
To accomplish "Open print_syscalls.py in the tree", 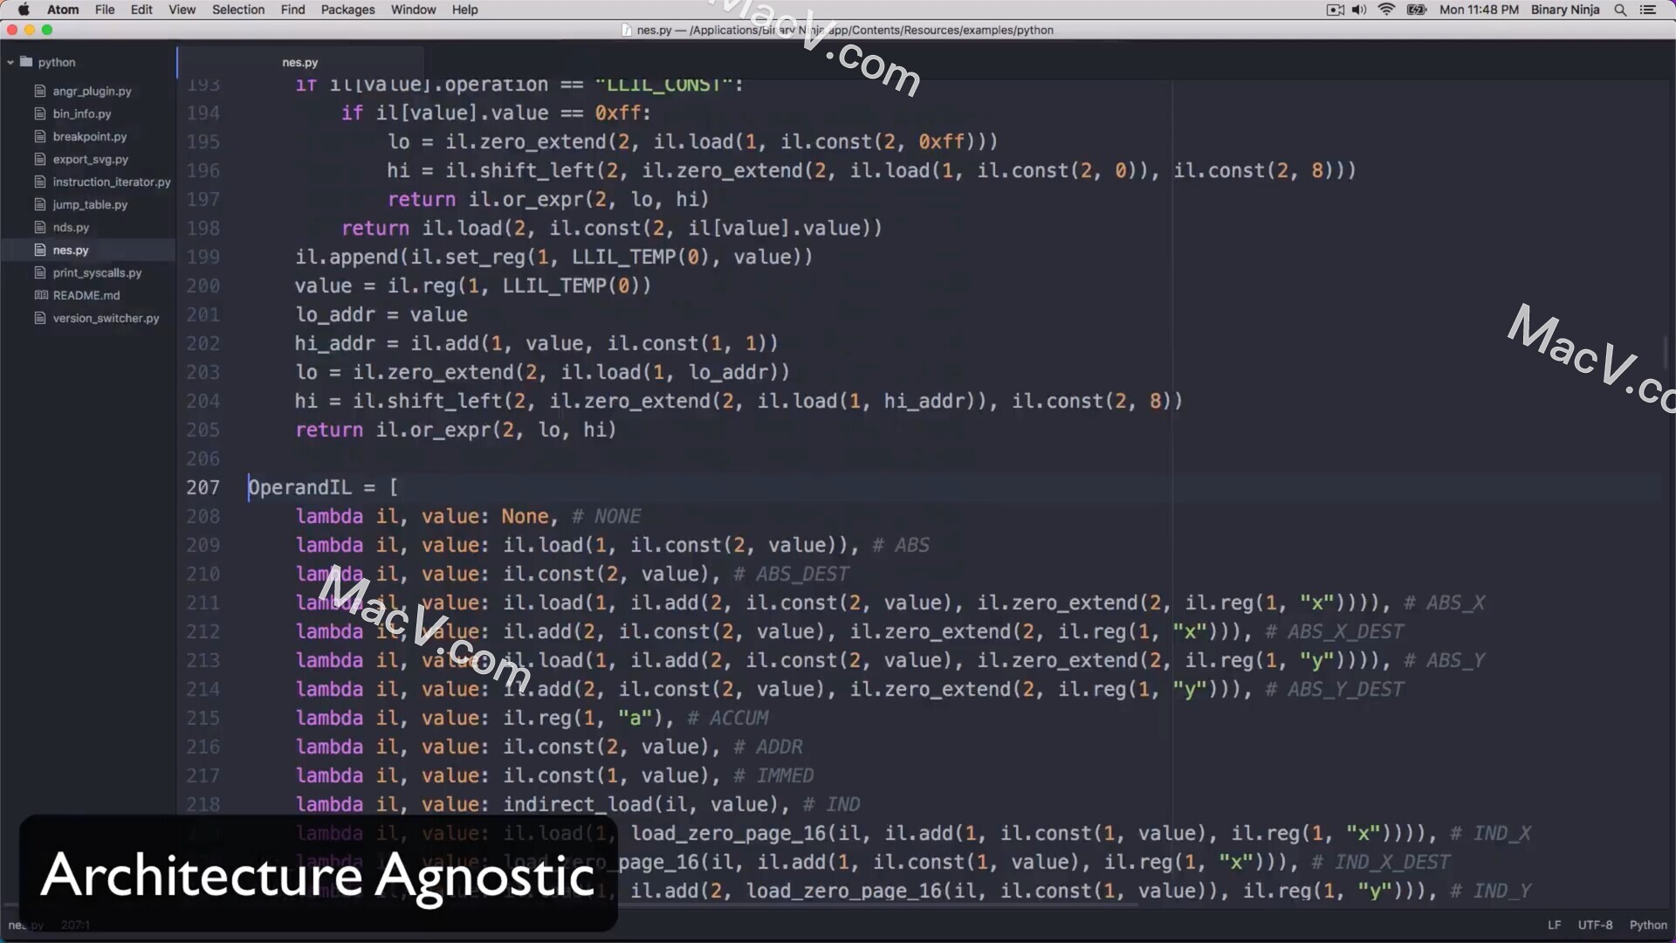I will (97, 272).
